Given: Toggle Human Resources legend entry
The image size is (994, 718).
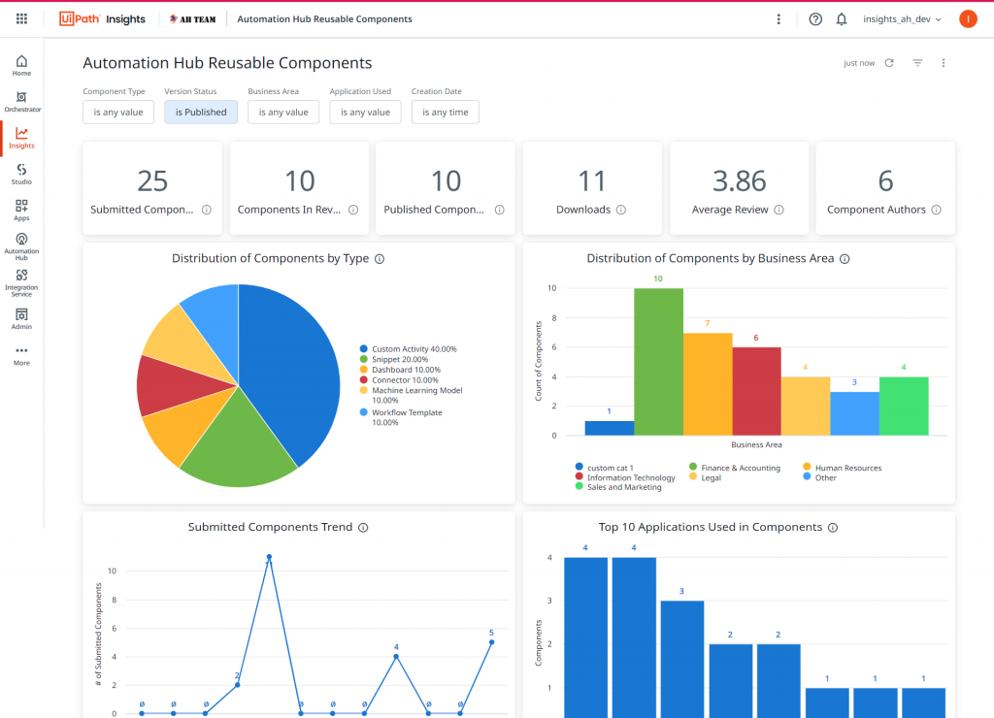Looking at the screenshot, I should pos(843,468).
